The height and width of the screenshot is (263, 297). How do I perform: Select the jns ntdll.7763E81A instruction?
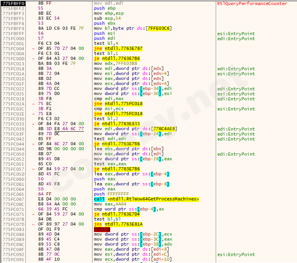[x=118, y=224]
